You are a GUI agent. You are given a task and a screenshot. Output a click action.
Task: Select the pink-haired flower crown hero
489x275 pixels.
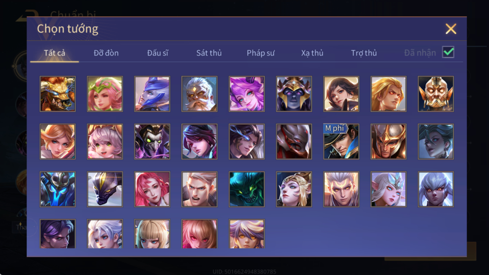coord(105,94)
